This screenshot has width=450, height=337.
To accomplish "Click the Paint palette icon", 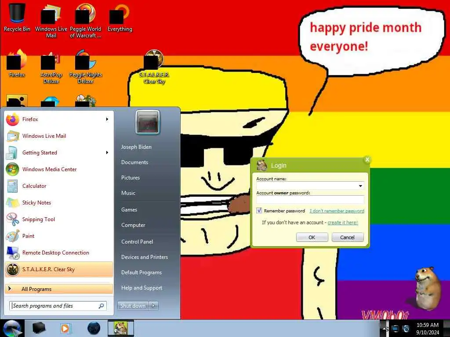I will (13, 236).
